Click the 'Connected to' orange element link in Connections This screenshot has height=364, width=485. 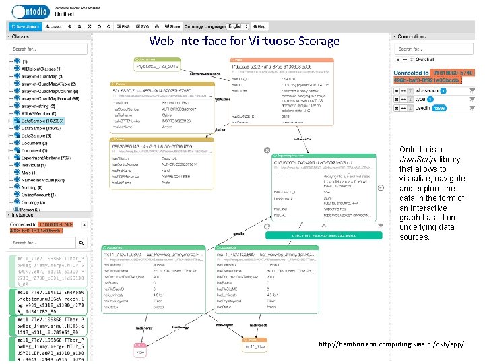pyautogui.click(x=434, y=76)
